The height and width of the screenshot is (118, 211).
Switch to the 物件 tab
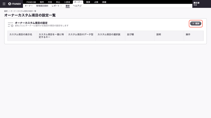click(x=42, y=2)
